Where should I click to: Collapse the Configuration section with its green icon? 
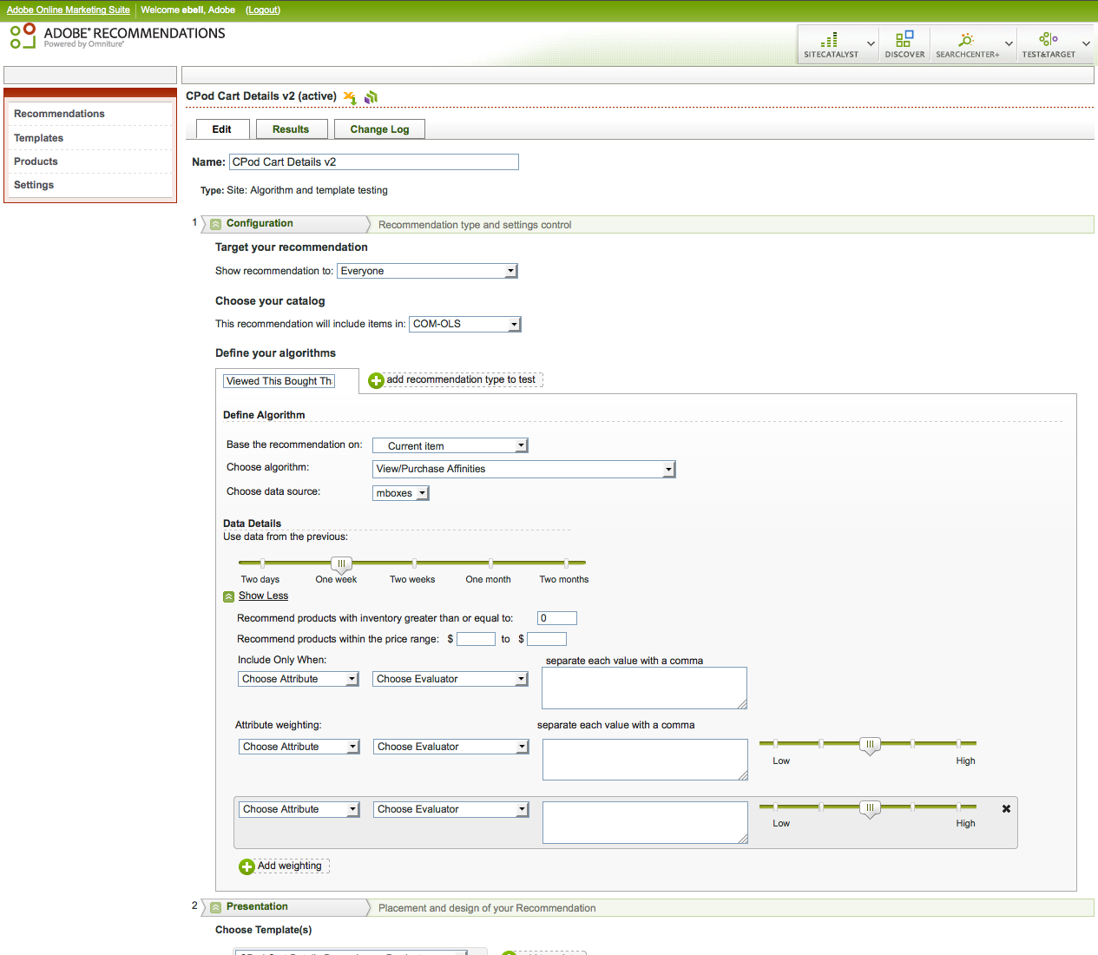(x=215, y=224)
